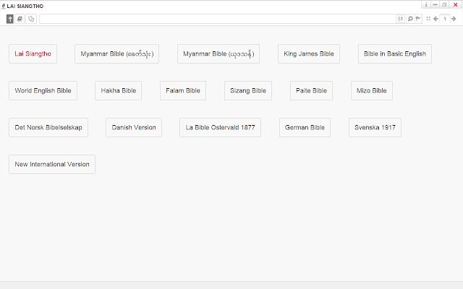Viewport: 463px width, 289px height.
Task: Click the overlapping pages icon in the toolbar
Action: [31, 19]
